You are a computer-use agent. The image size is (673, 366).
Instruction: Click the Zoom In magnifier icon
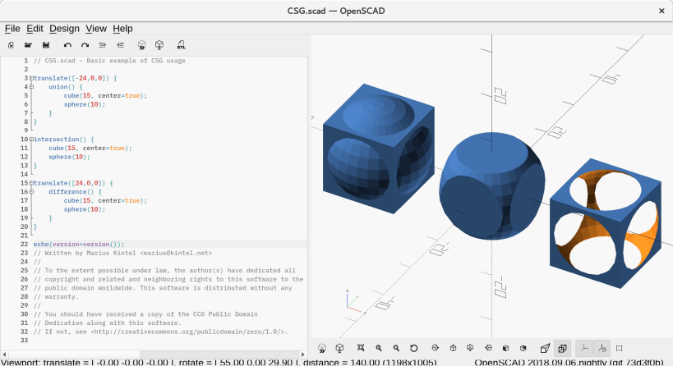pyautogui.click(x=379, y=348)
